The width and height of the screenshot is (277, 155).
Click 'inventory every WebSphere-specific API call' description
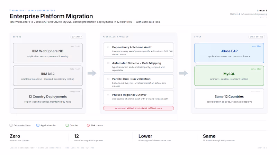142,53
